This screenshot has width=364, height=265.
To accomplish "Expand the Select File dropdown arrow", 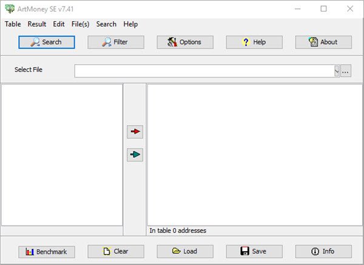I will (x=337, y=71).
